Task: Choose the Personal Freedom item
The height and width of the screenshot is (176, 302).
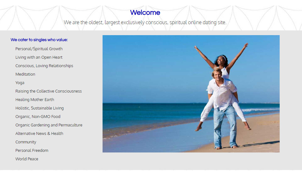Action: [x=32, y=151]
